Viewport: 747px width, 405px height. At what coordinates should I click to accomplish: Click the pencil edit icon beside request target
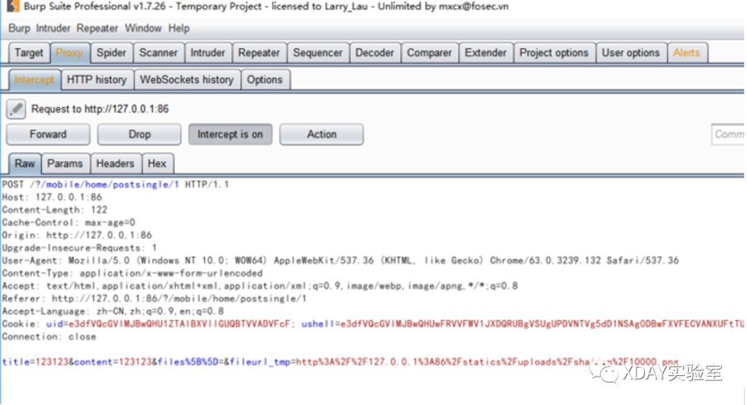16,109
